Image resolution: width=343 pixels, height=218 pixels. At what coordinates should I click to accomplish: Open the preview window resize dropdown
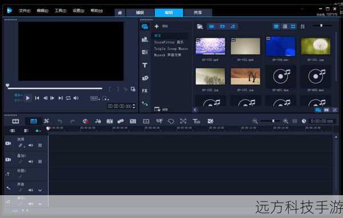point(105,98)
